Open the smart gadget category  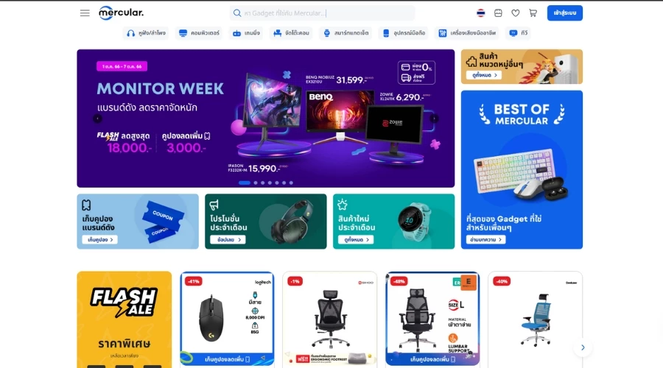[346, 33]
